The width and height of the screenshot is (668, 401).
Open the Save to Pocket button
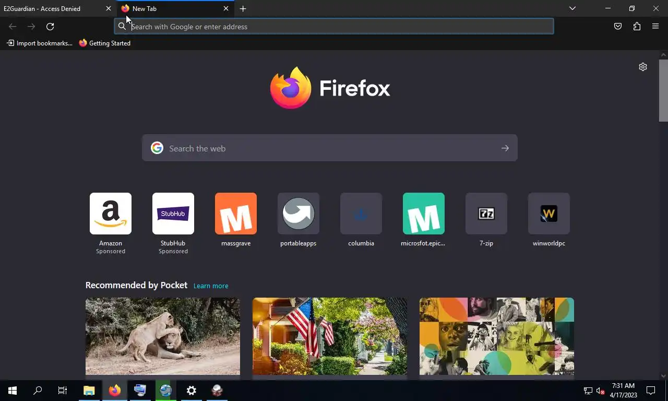click(618, 27)
